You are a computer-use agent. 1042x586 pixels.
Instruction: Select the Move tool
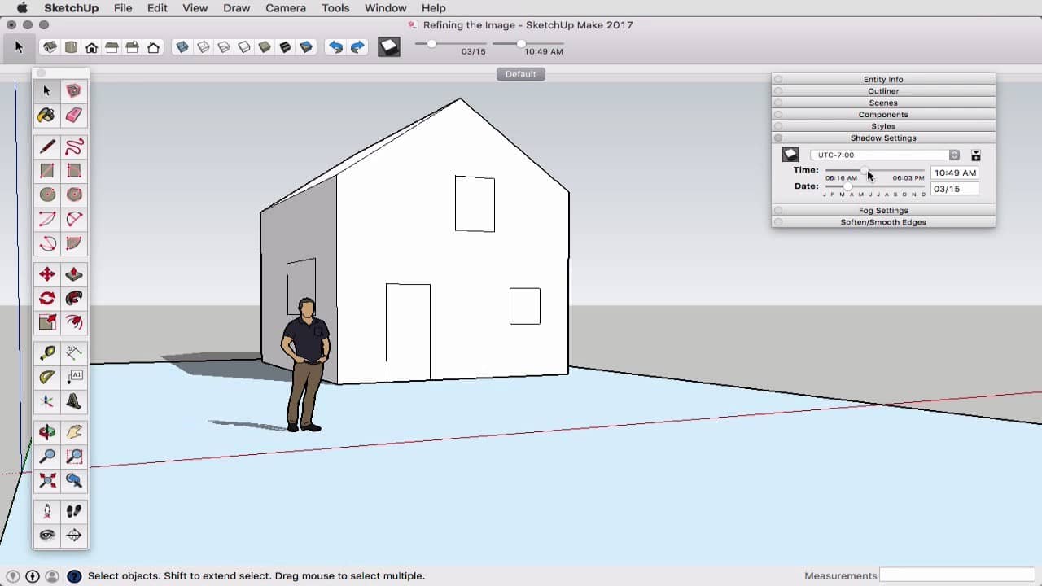(x=47, y=274)
